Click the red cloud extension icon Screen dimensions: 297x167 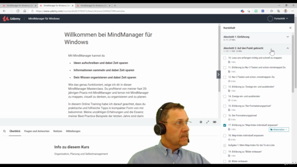click(242, 11)
